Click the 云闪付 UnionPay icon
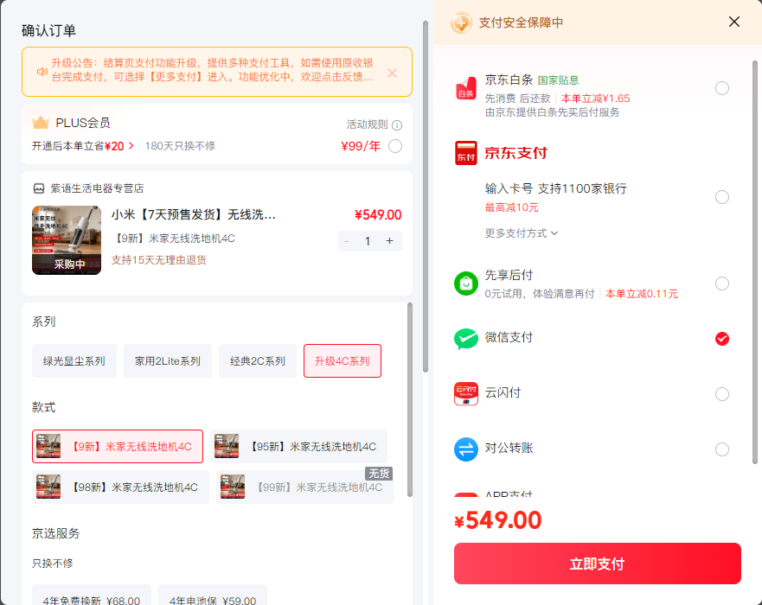Viewport: 762px width, 605px height. [465, 393]
